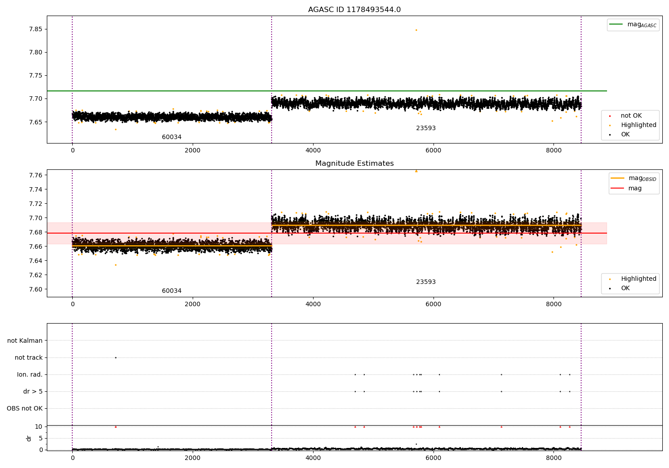This screenshot has height=468, width=669.
Task: Click the 'Ion. rad.' row label
Action: coord(30,375)
